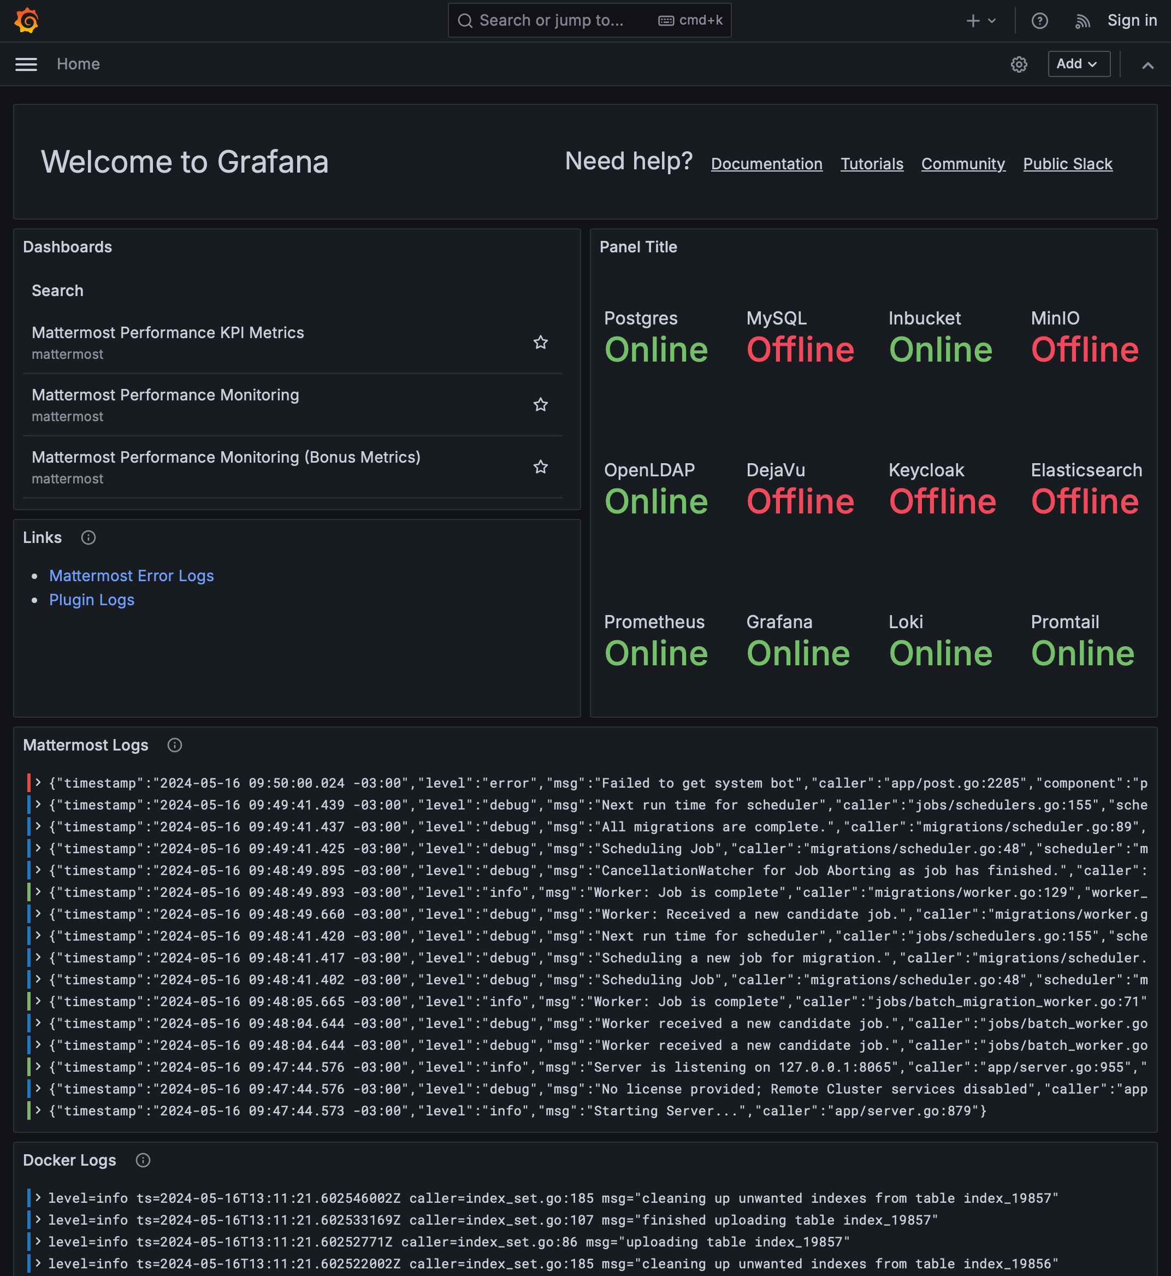Open the Plugin Logs link
This screenshot has height=1276, width=1171.
pos(91,600)
